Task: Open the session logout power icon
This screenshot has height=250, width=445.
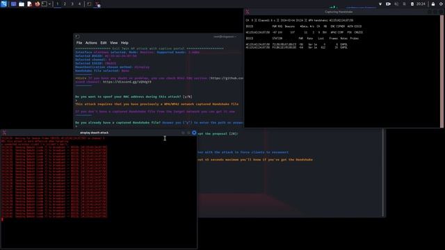Action: (442, 4)
